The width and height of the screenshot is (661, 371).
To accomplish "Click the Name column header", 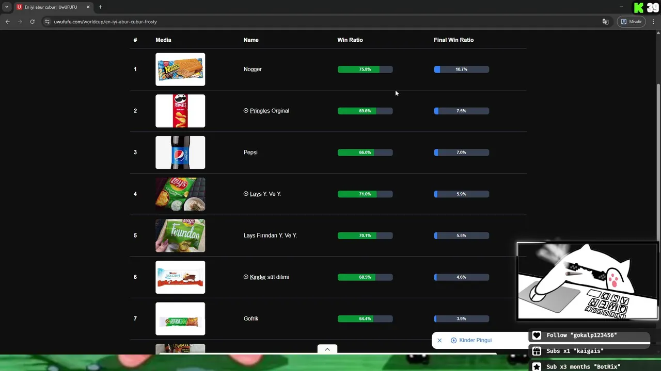I will 251,40.
